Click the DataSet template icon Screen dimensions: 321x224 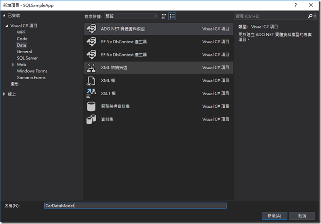click(x=91, y=120)
